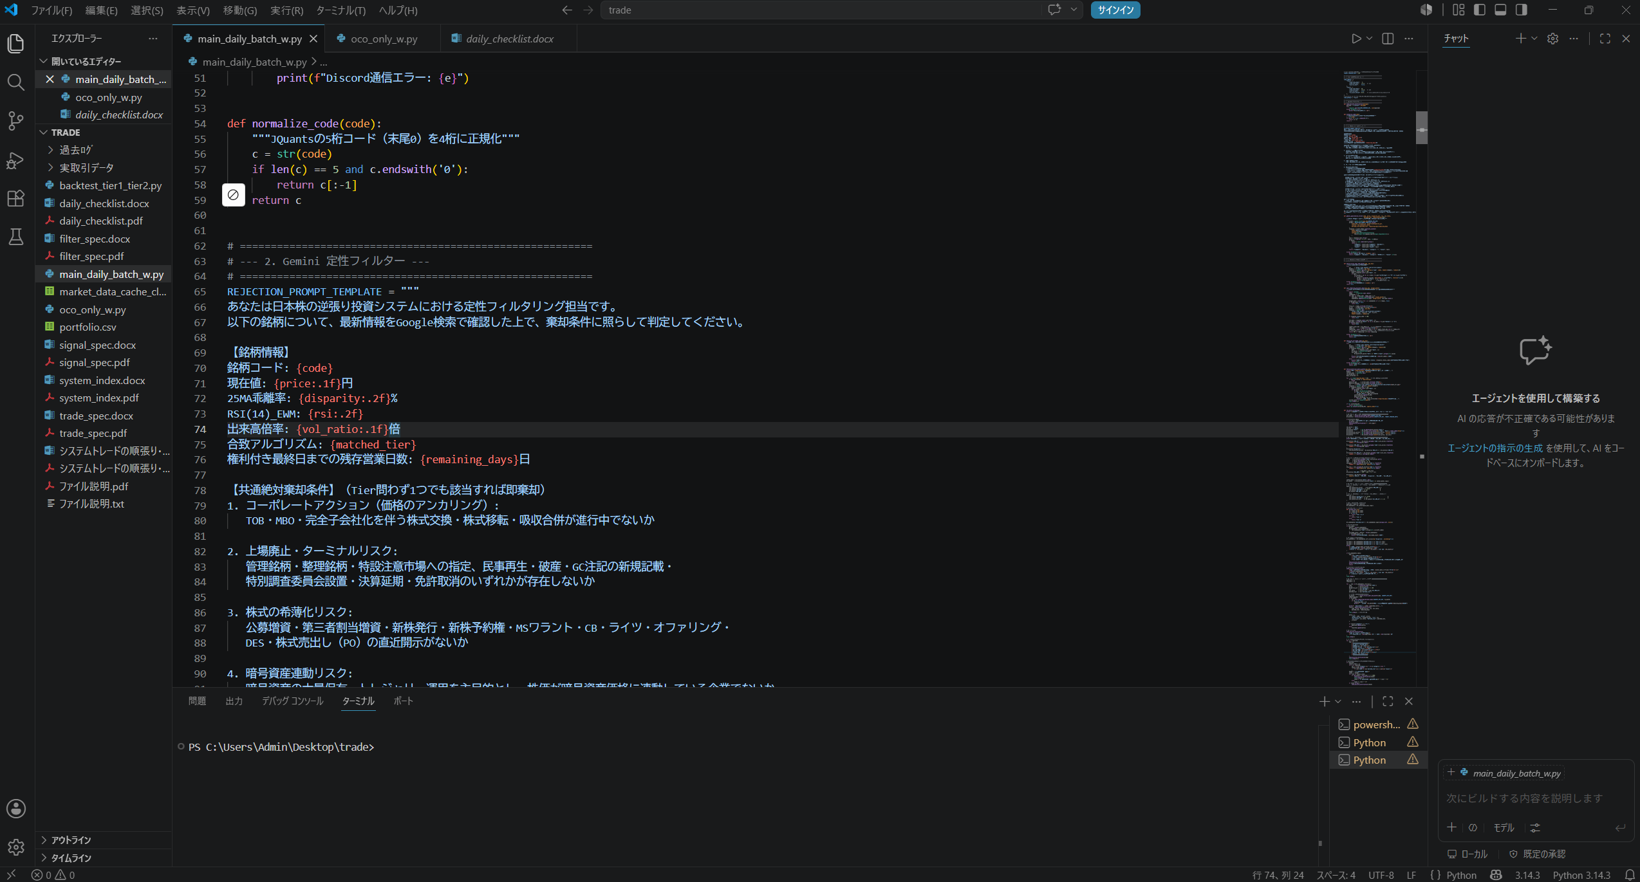Customize layout icon in title bar

click(x=1458, y=10)
